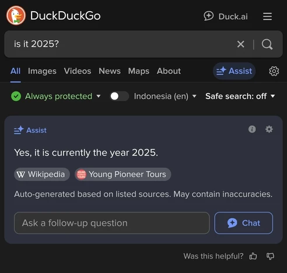Screen dimensions: 287x273
Task: Open the Safe search: off dropdown
Action: click(x=240, y=96)
